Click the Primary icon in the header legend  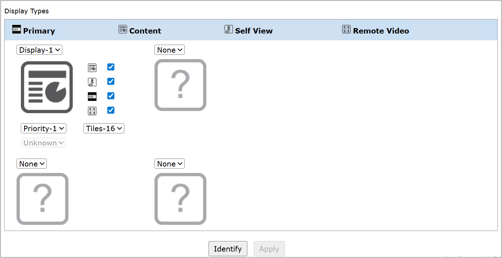17,29
